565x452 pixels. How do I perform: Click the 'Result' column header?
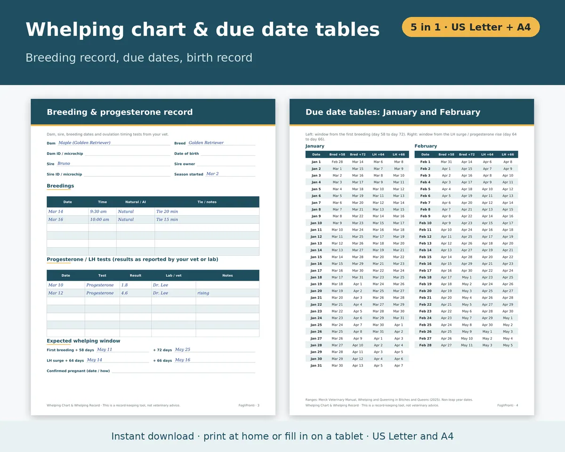[x=136, y=275]
